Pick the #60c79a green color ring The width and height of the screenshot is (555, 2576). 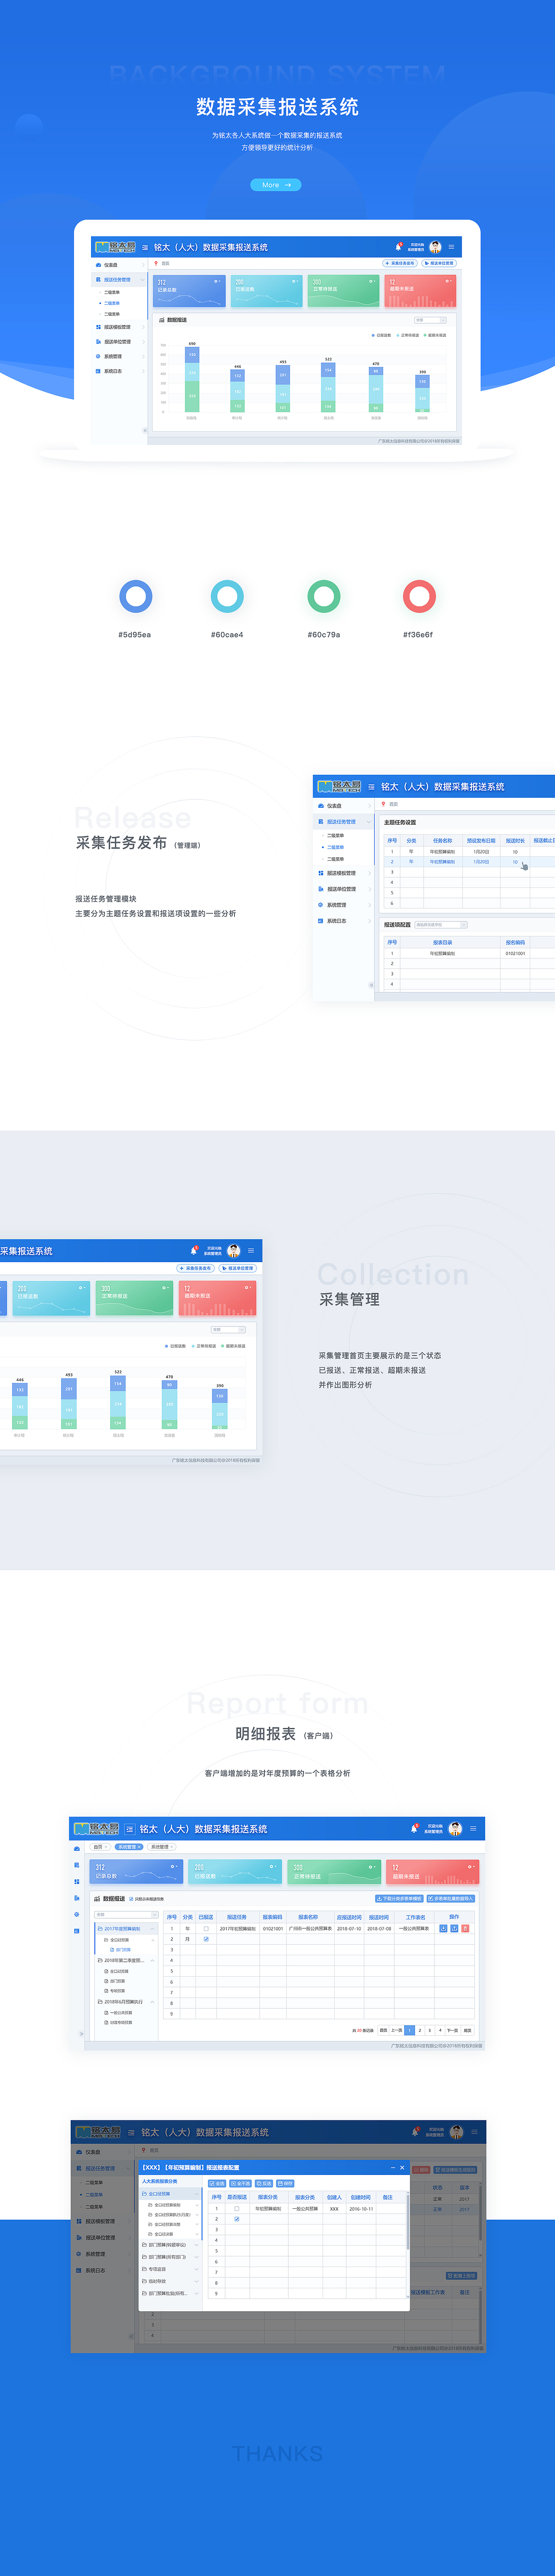[x=323, y=597]
